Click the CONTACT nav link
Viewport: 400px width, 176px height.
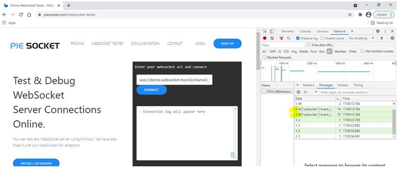[x=175, y=44]
